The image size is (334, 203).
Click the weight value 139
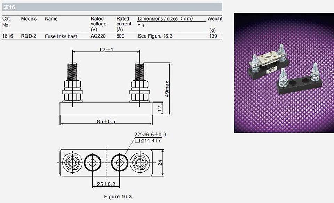(213, 36)
